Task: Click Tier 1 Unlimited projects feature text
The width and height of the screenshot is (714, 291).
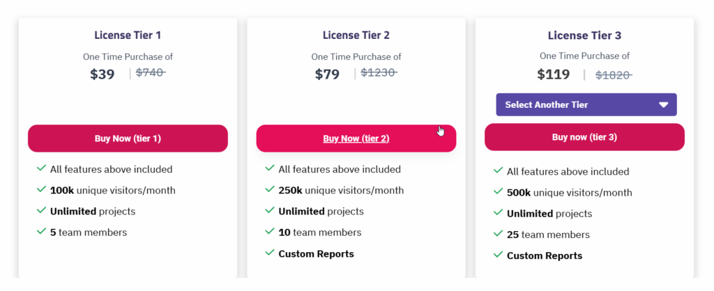Action: (93, 212)
